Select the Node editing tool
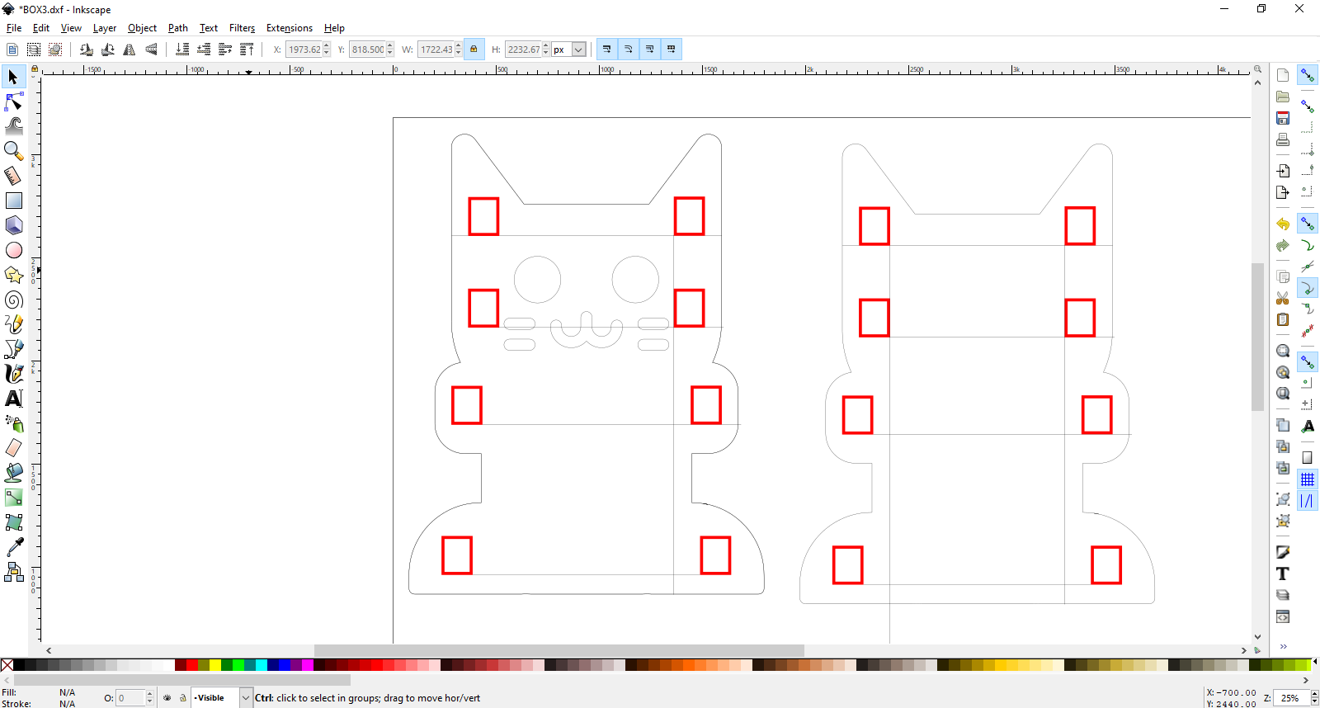Screen dimensions: 1320x708 tap(13, 101)
